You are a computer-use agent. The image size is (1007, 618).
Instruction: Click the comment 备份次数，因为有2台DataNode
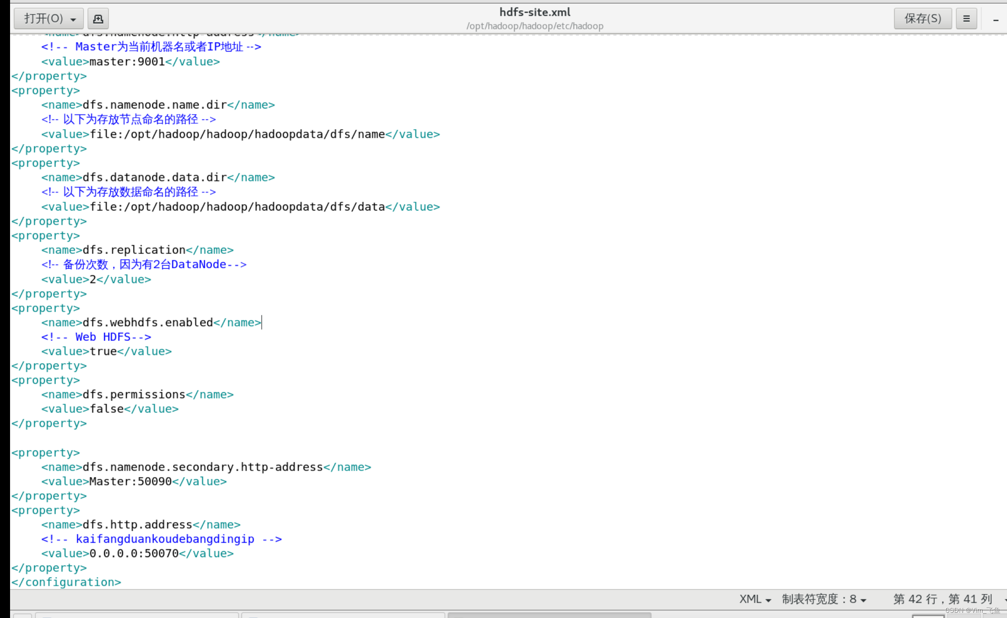tap(144, 265)
